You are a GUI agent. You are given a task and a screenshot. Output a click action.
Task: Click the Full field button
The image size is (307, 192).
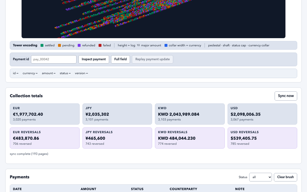(120, 59)
